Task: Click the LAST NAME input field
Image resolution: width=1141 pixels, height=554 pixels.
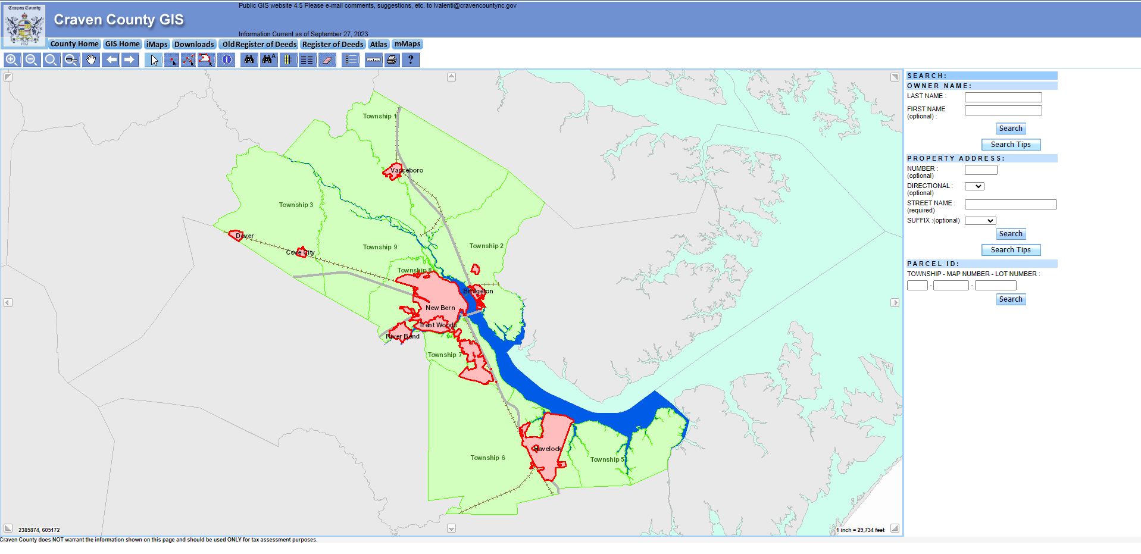Action: click(1003, 96)
